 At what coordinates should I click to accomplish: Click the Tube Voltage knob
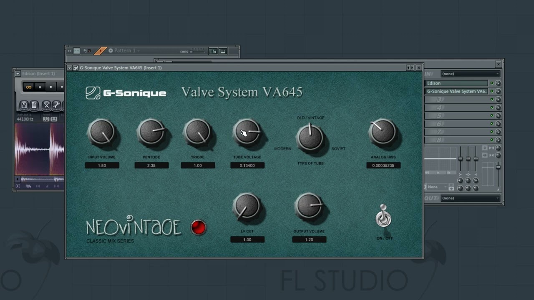coord(247,132)
